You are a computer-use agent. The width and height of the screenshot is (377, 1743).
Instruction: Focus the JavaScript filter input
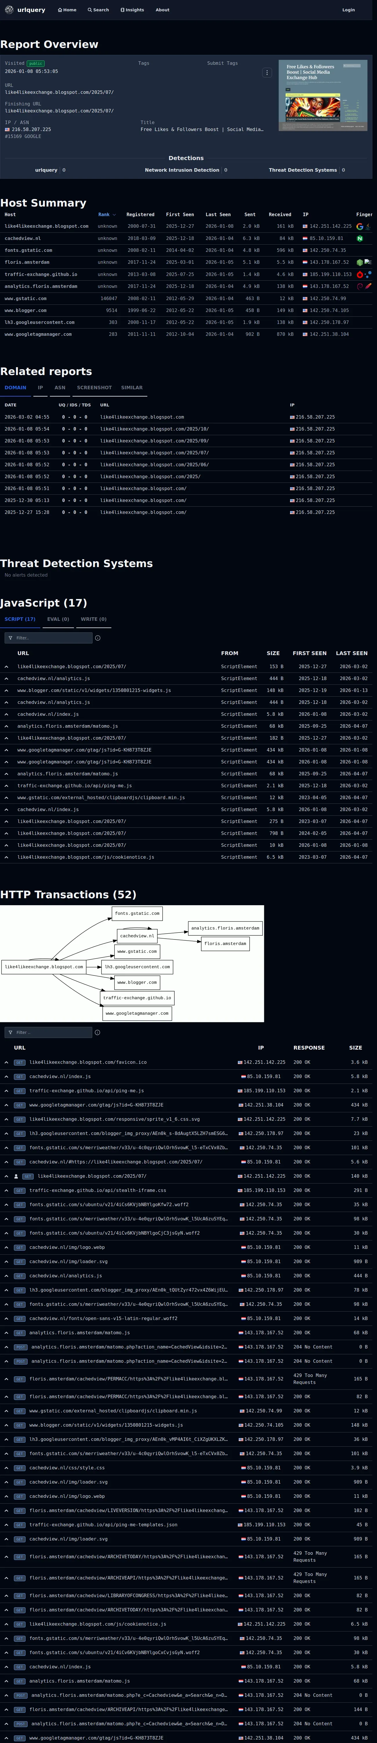click(49, 638)
